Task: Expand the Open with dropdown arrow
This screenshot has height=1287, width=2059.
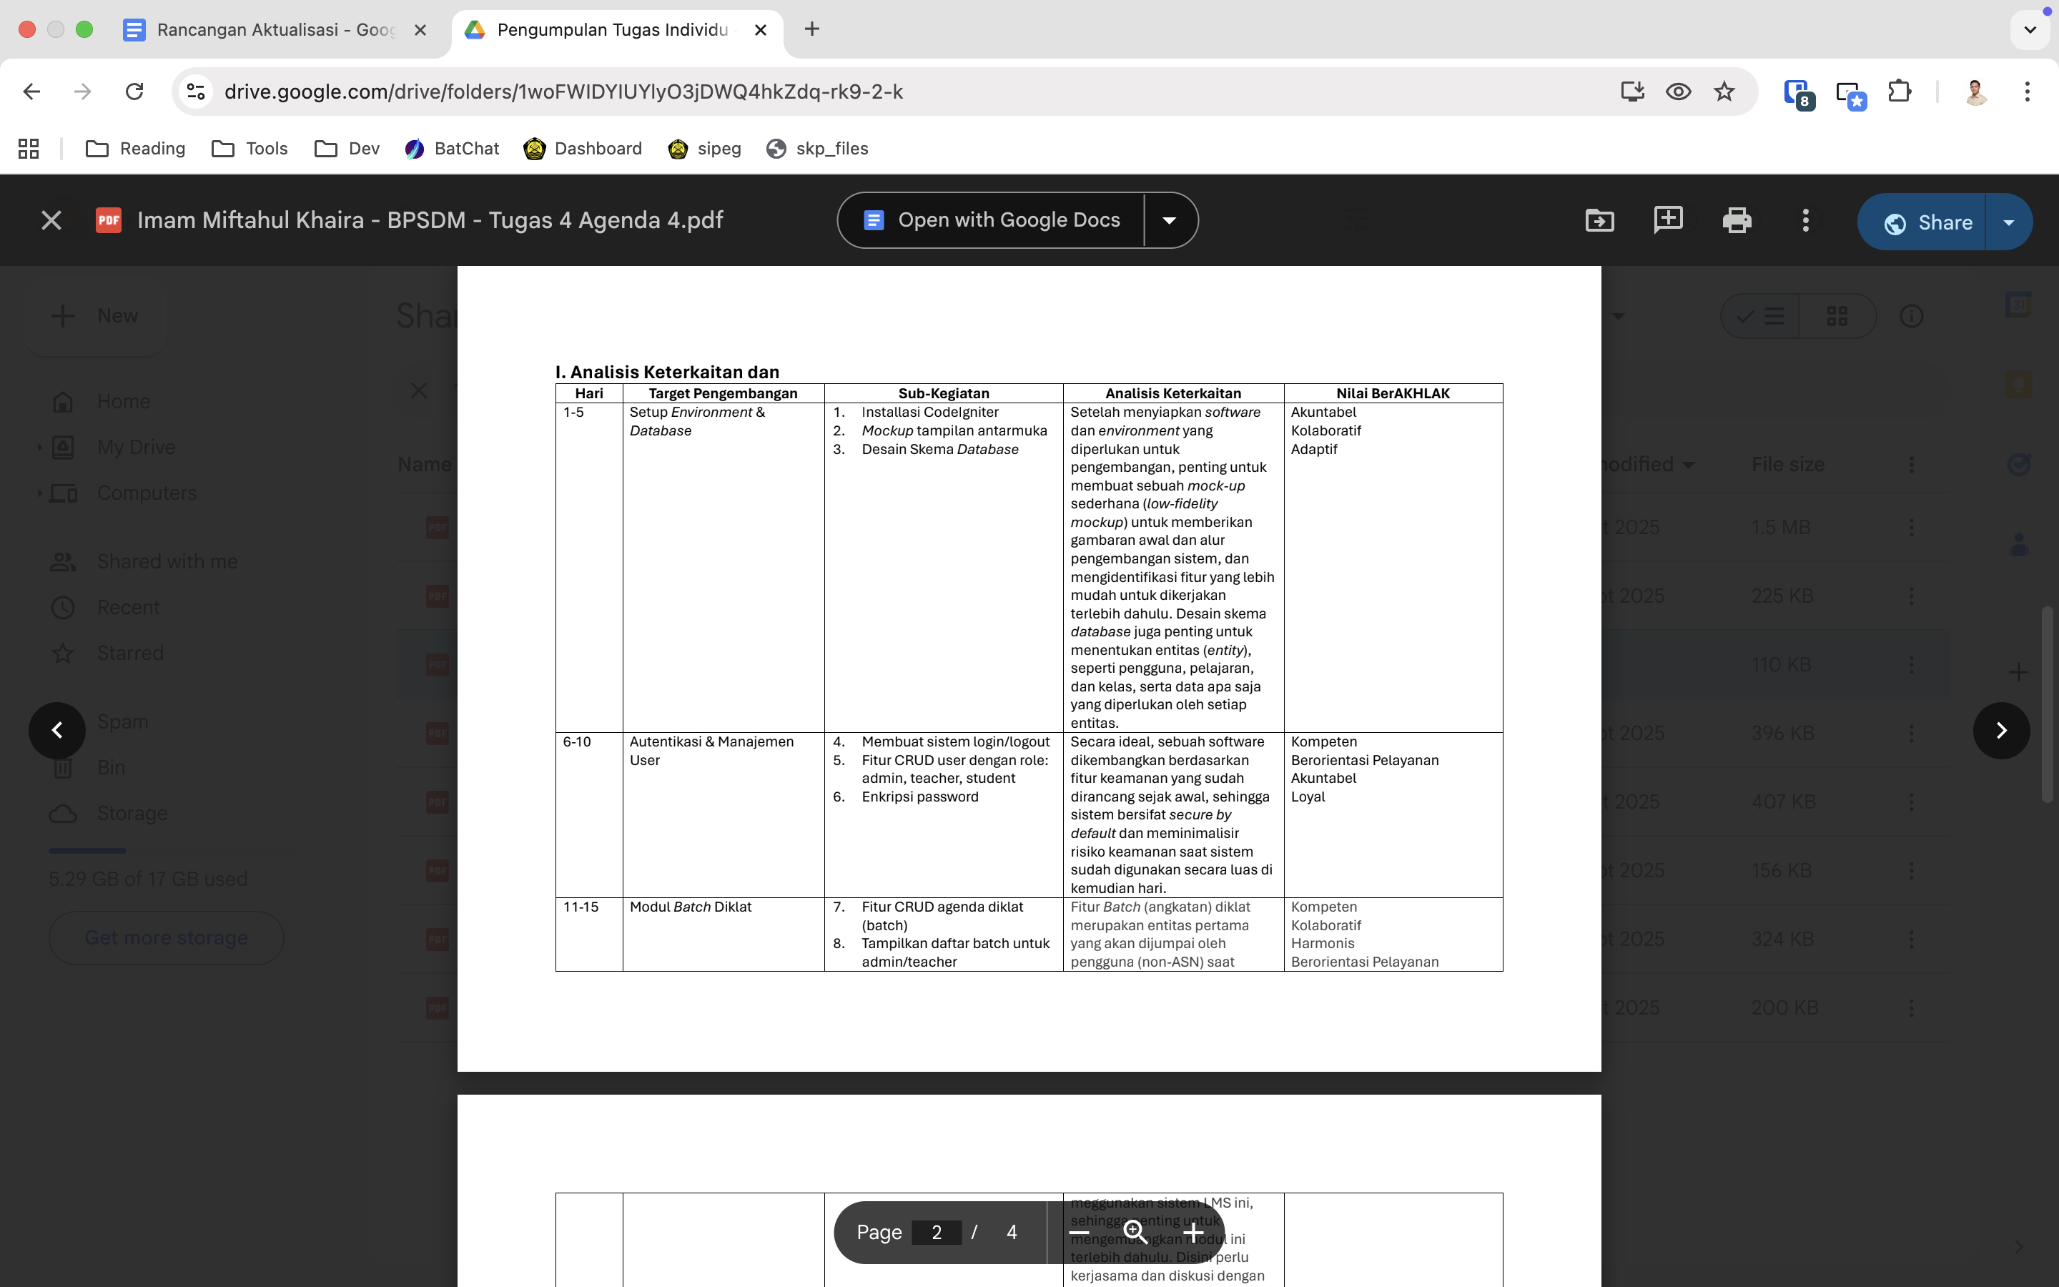Action: (x=1170, y=220)
